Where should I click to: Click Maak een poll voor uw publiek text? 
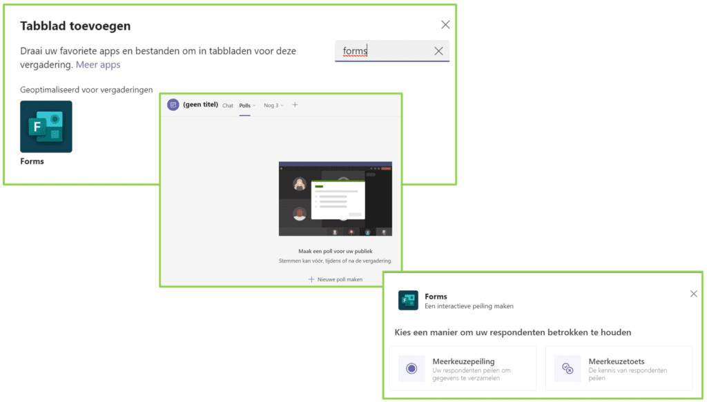click(336, 251)
